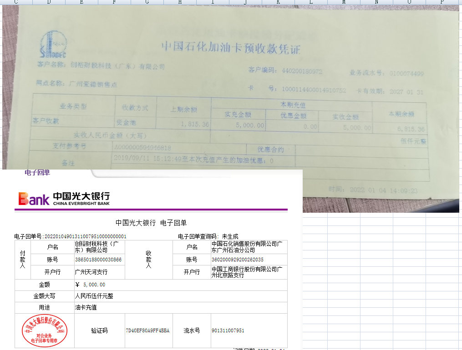Click the payee account number 3602000929200262035
Viewport: 462px width, 350px height.
coord(238,260)
